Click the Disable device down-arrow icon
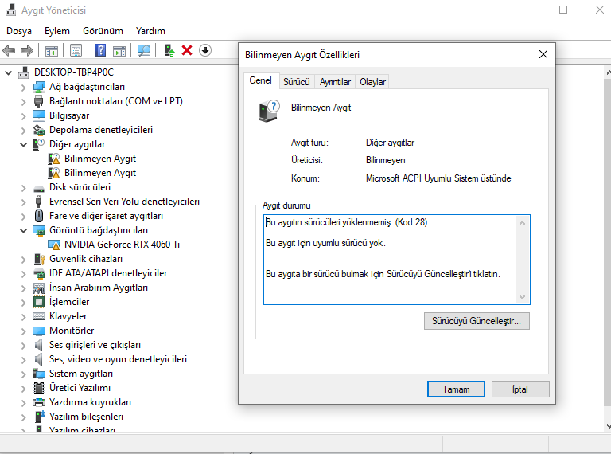Screen dimensions: 611x454 (205, 50)
